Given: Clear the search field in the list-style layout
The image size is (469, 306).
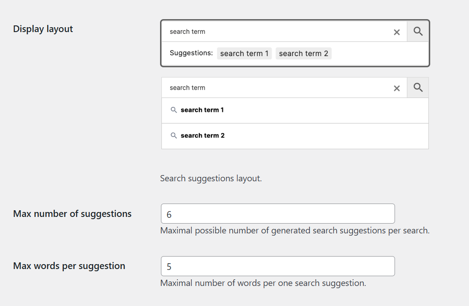Looking at the screenshot, I should 397,88.
